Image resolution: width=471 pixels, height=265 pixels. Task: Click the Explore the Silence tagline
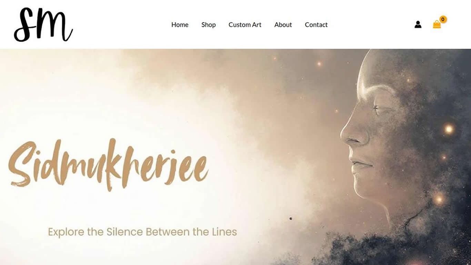tap(142, 232)
